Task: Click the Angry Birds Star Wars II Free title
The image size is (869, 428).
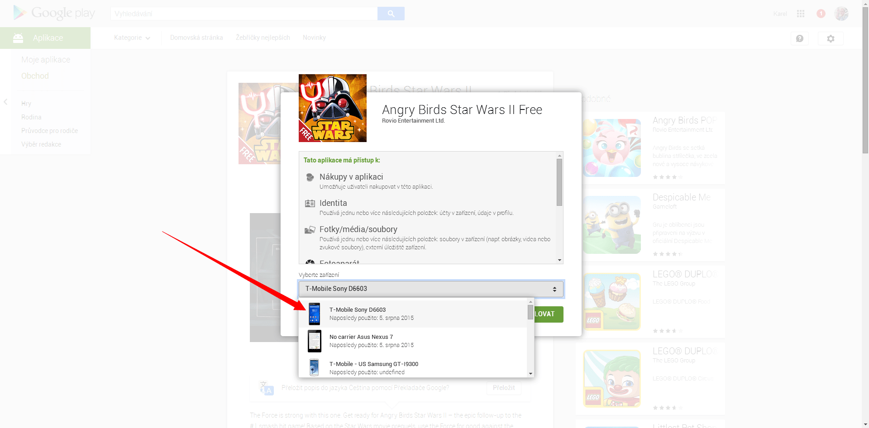Action: [x=462, y=109]
